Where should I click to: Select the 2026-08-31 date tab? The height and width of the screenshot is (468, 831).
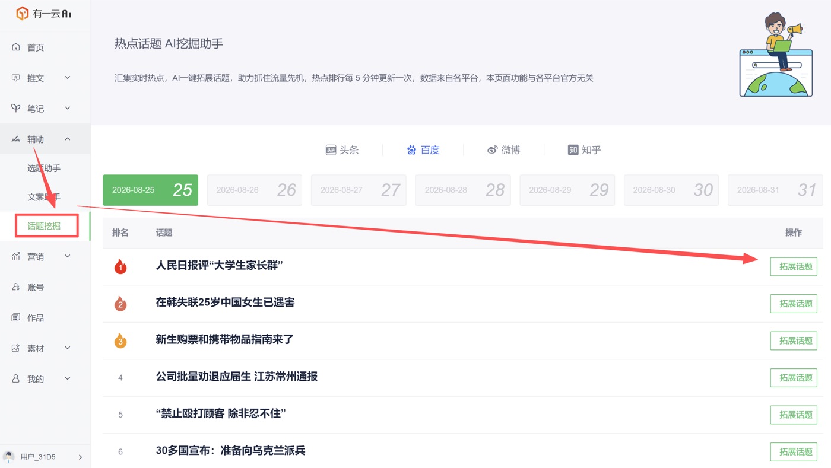pyautogui.click(x=775, y=190)
